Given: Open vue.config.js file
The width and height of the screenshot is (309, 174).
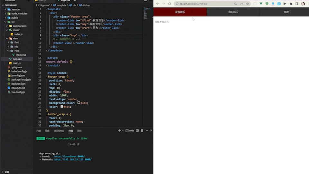Looking at the screenshot, I should coord(18,92).
